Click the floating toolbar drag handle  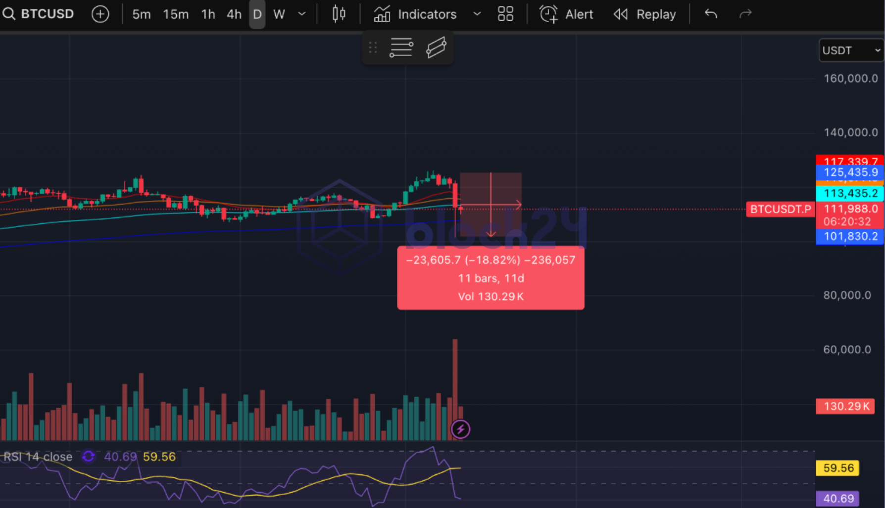tap(373, 48)
